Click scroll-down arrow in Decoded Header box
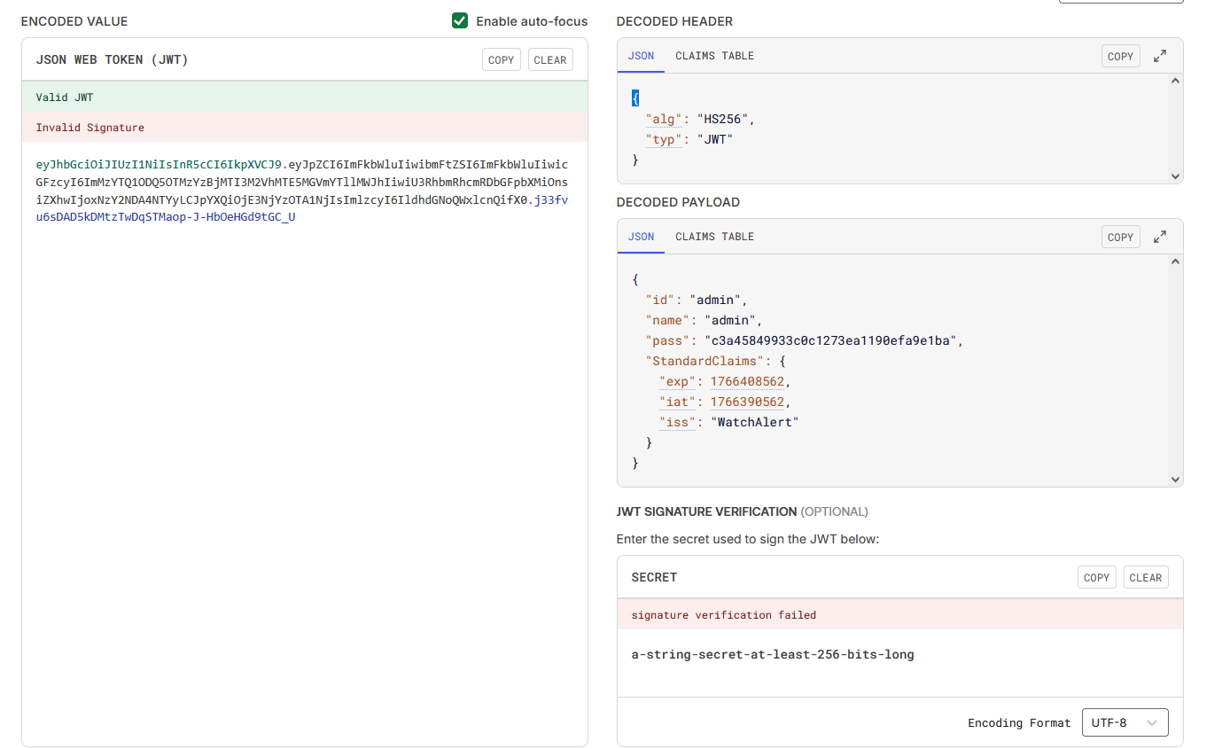Screen dimensions: 1222x749 point(1175,176)
